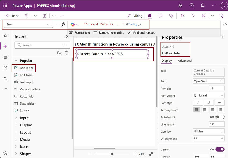Viewport: 228px width, 158px height.
Task: Collapse the formula bar chevron
Action: click(x=225, y=24)
